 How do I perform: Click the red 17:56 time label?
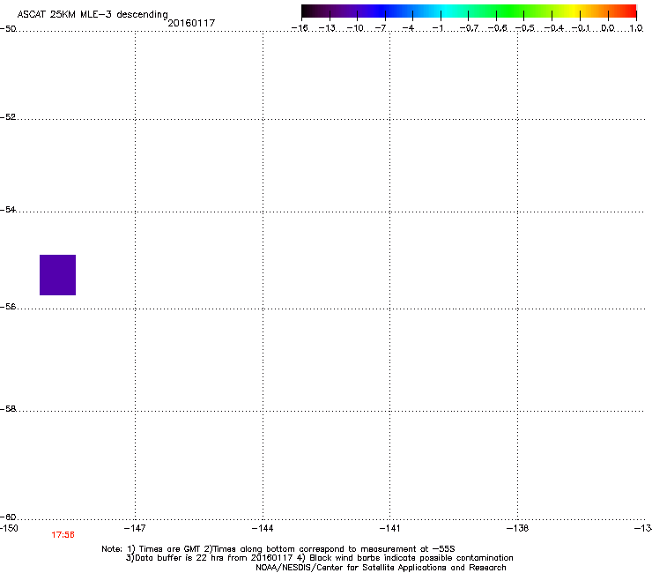[x=63, y=535]
